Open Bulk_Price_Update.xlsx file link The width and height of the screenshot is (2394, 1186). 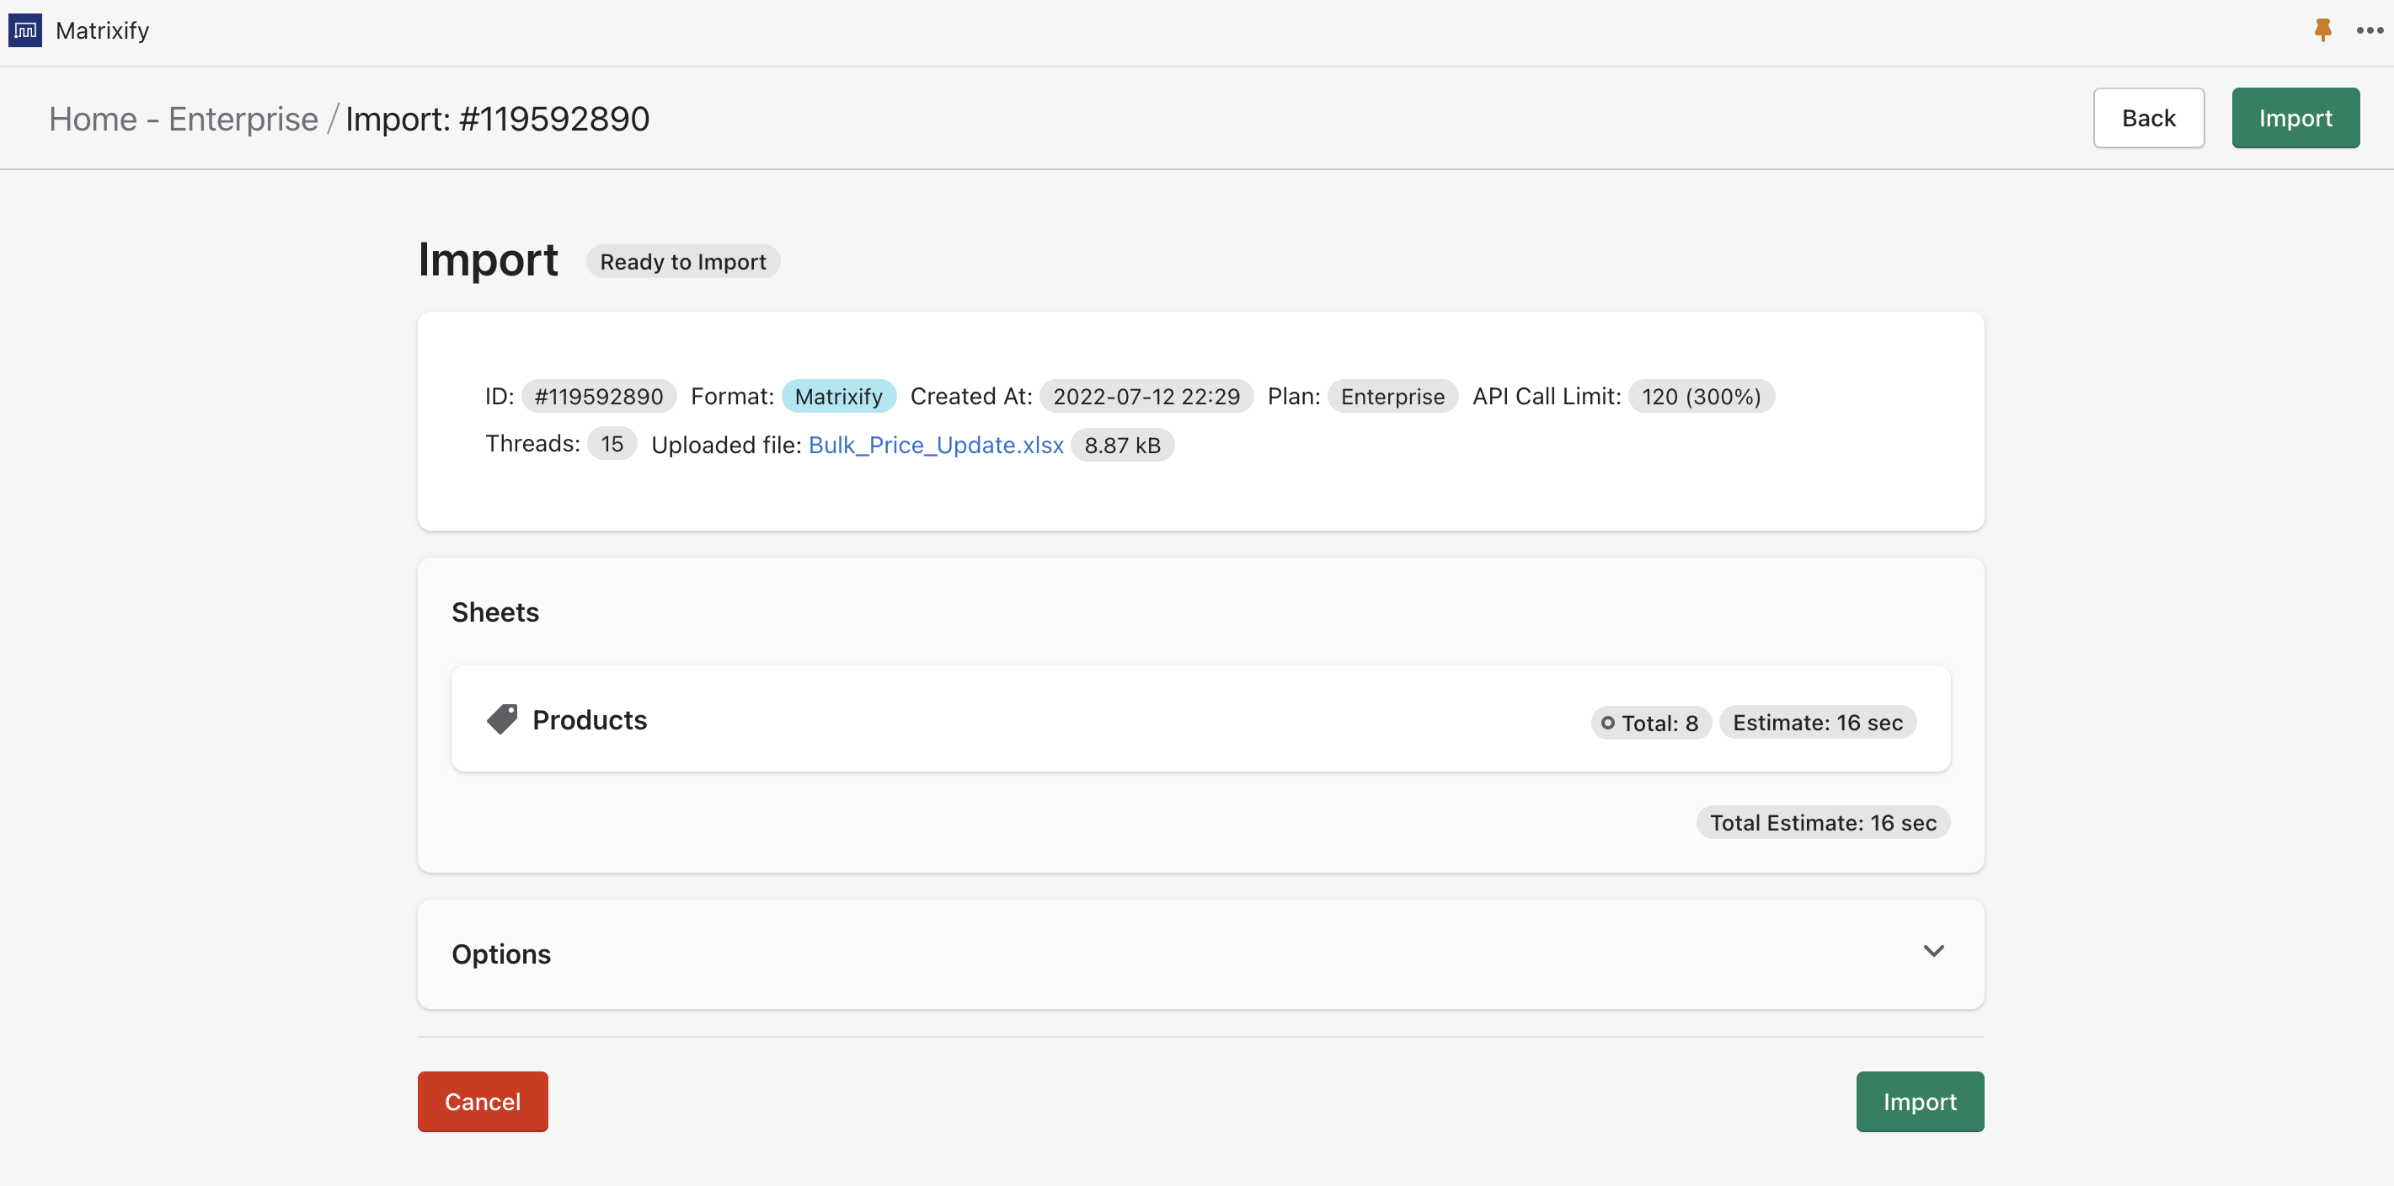(x=936, y=446)
